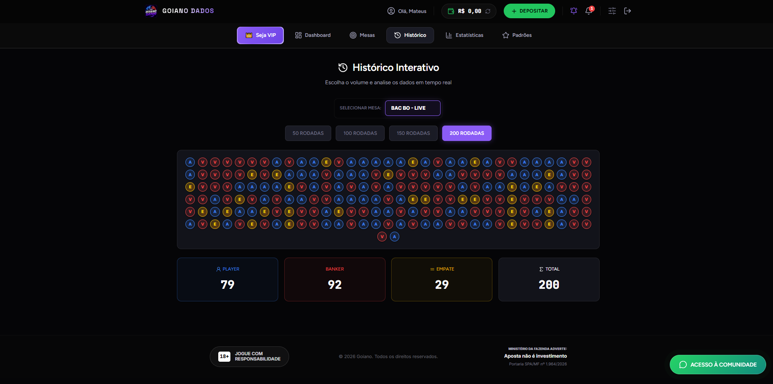The image size is (773, 384).
Task: Switch to the Estatísticas tab
Action: coord(464,35)
